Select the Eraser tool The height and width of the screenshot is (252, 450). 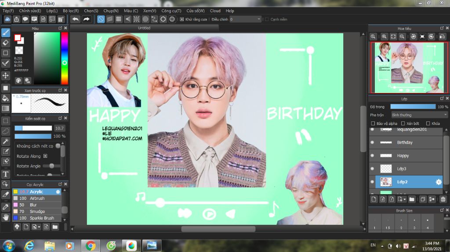(5, 43)
